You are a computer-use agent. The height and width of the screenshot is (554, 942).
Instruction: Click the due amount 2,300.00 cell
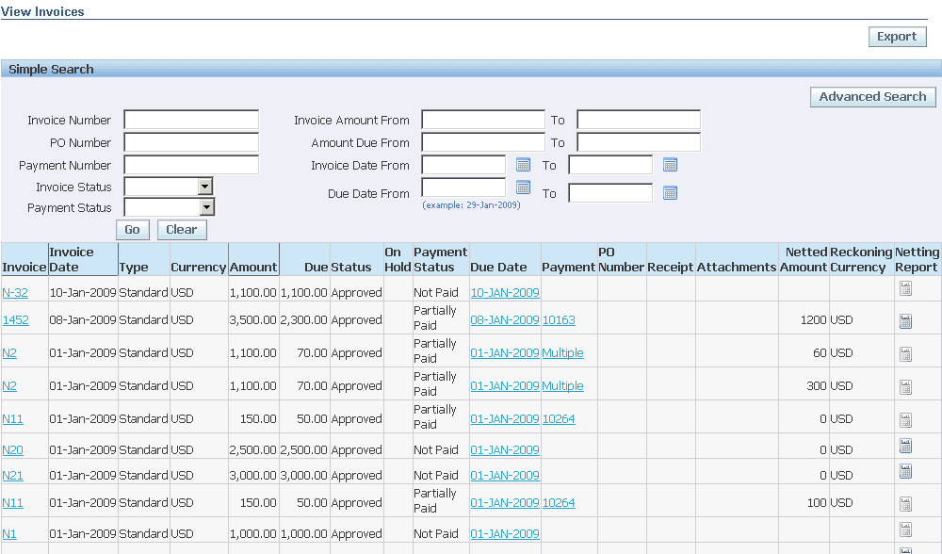[x=303, y=319]
